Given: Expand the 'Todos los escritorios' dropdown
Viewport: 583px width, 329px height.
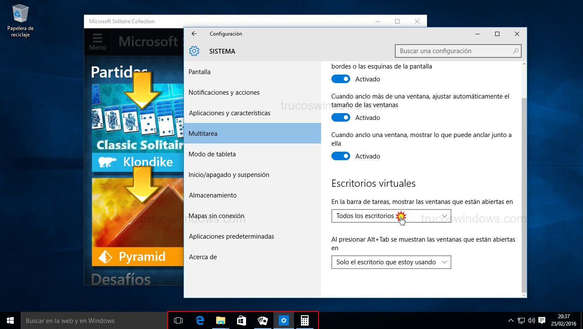Looking at the screenshot, I should point(391,216).
